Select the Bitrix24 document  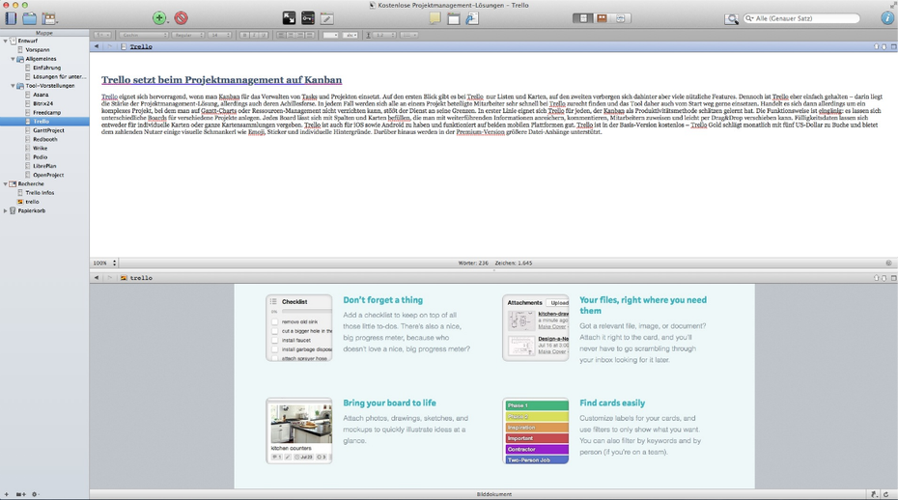point(42,103)
